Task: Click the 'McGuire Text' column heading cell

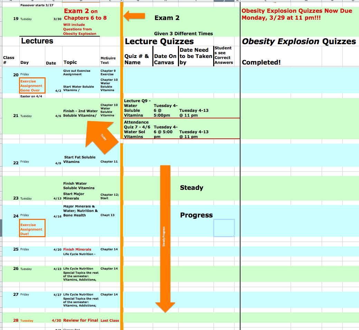Action: [108, 60]
